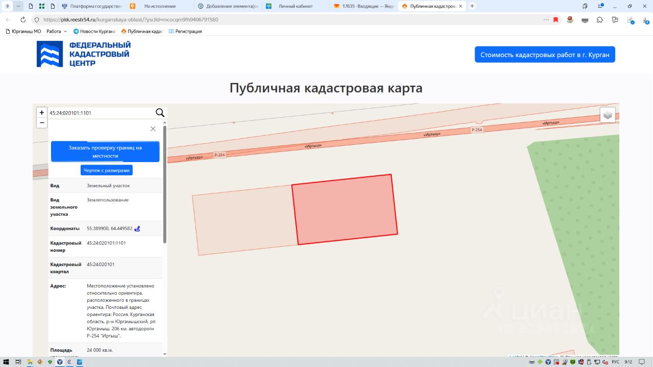Switch to Добавление элемента tab
The height and width of the screenshot is (367, 653).
228,6
